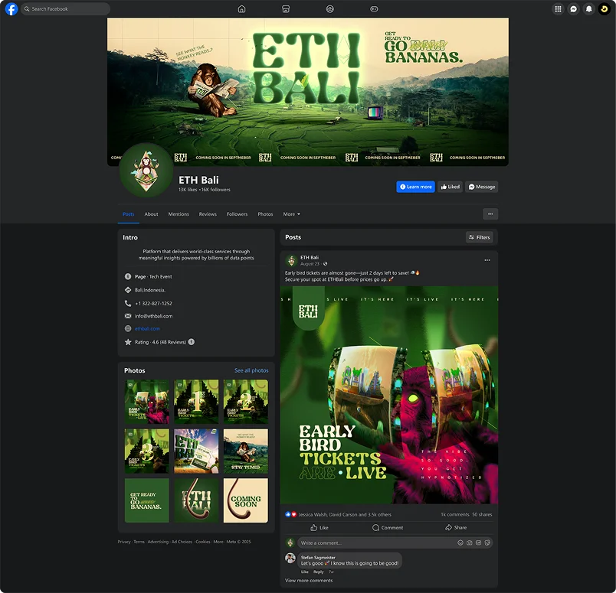
Task: Open the Stay Tuned monkey photo thumbnail
Action: click(246, 451)
